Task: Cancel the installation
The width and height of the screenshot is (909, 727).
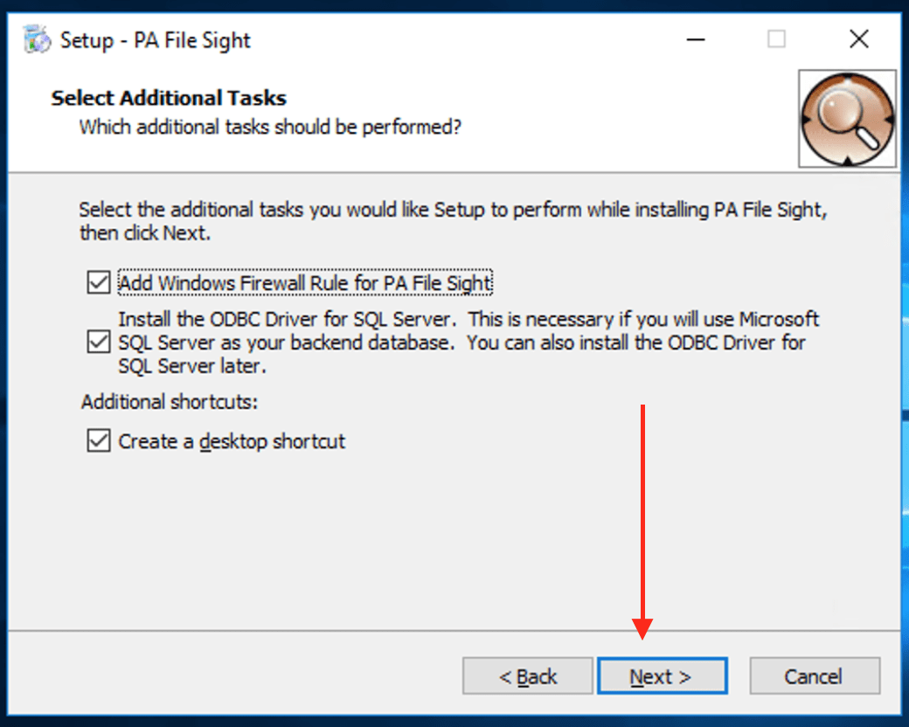Action: click(x=814, y=676)
